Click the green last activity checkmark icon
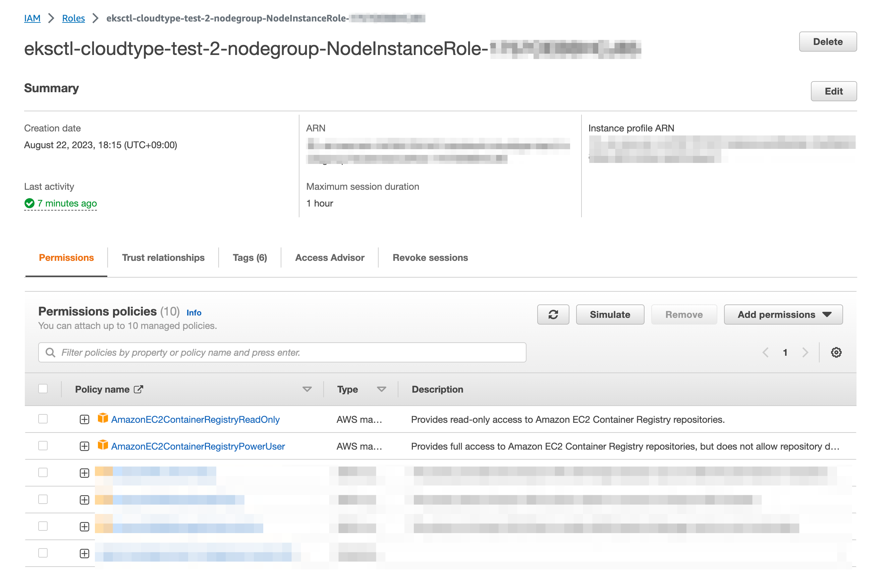The height and width of the screenshot is (574, 884). coord(29,203)
